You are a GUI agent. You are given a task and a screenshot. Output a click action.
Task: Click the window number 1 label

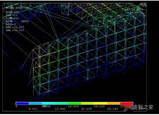tap(4, 5)
